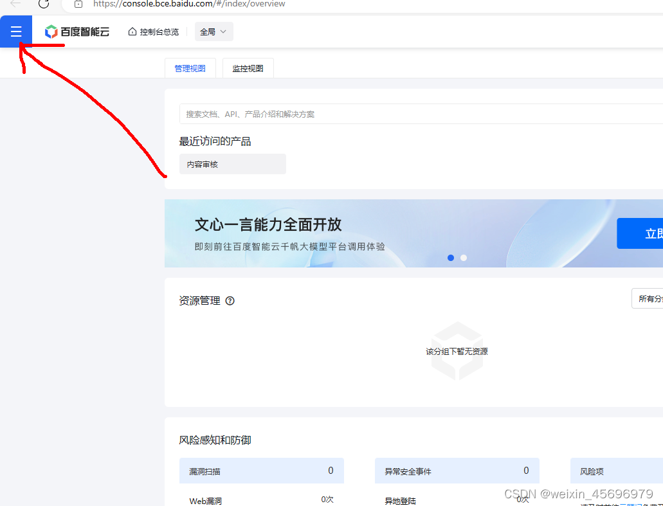Click the Baidu AI Cloud logo
This screenshot has width=663, height=506.
(x=77, y=32)
